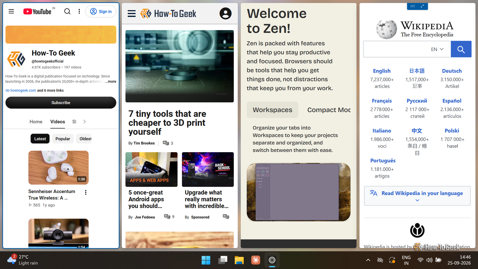
Task: Show more channel tabs with right chevron
Action: pos(84,122)
